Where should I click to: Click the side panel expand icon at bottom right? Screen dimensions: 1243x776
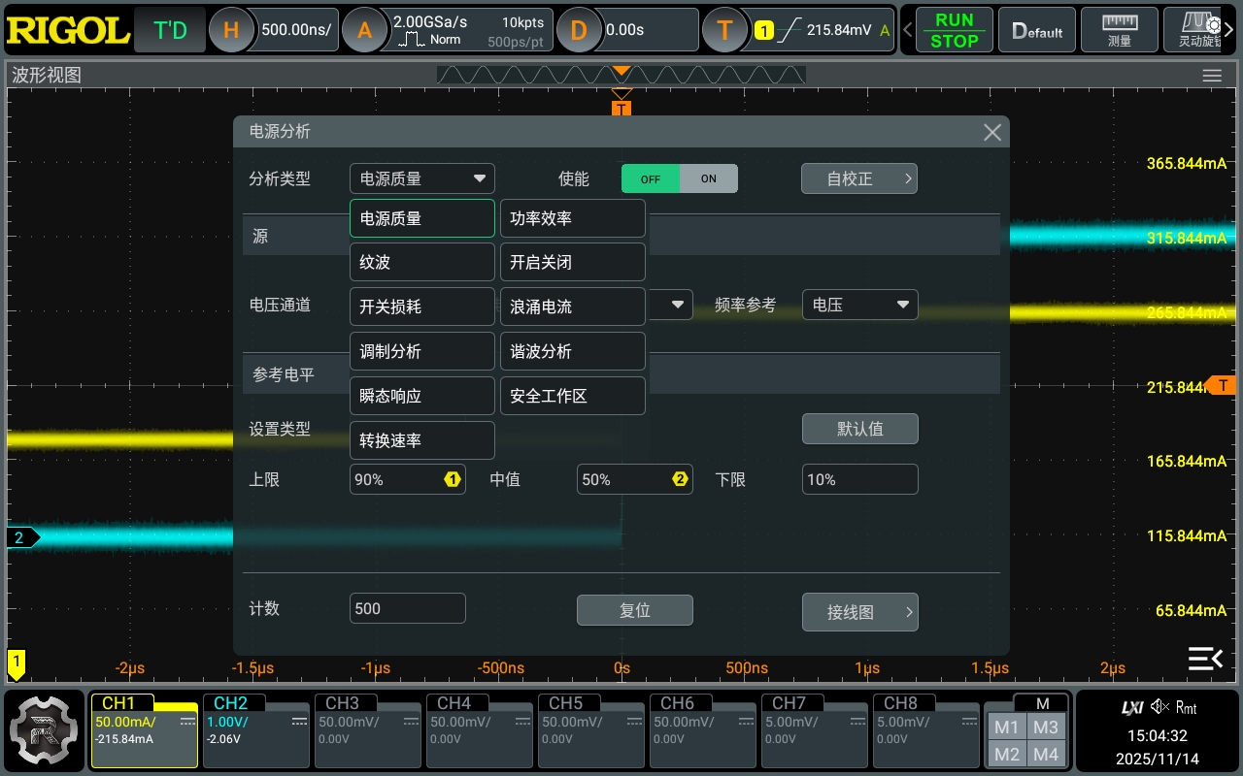1205,659
